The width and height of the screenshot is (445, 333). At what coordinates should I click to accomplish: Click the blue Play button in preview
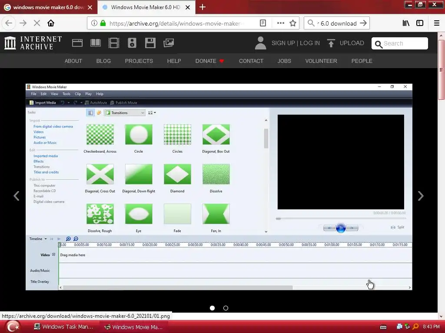pos(341,228)
